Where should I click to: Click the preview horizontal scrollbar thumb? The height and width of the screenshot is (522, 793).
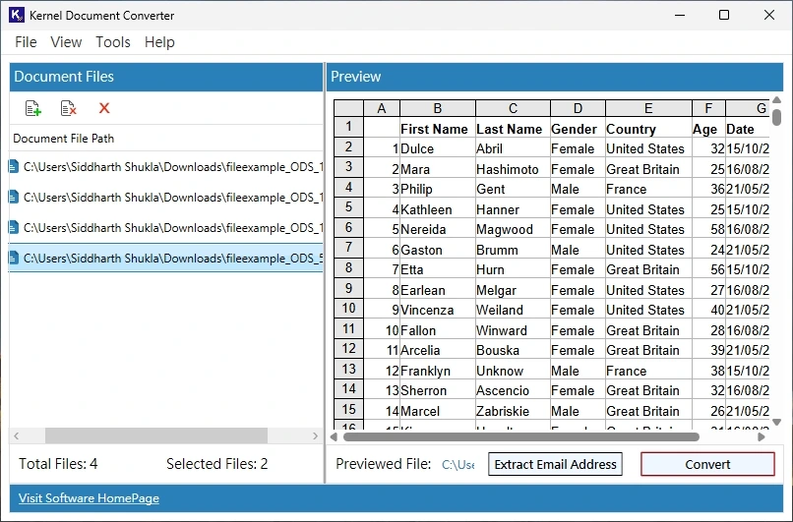tap(520, 436)
